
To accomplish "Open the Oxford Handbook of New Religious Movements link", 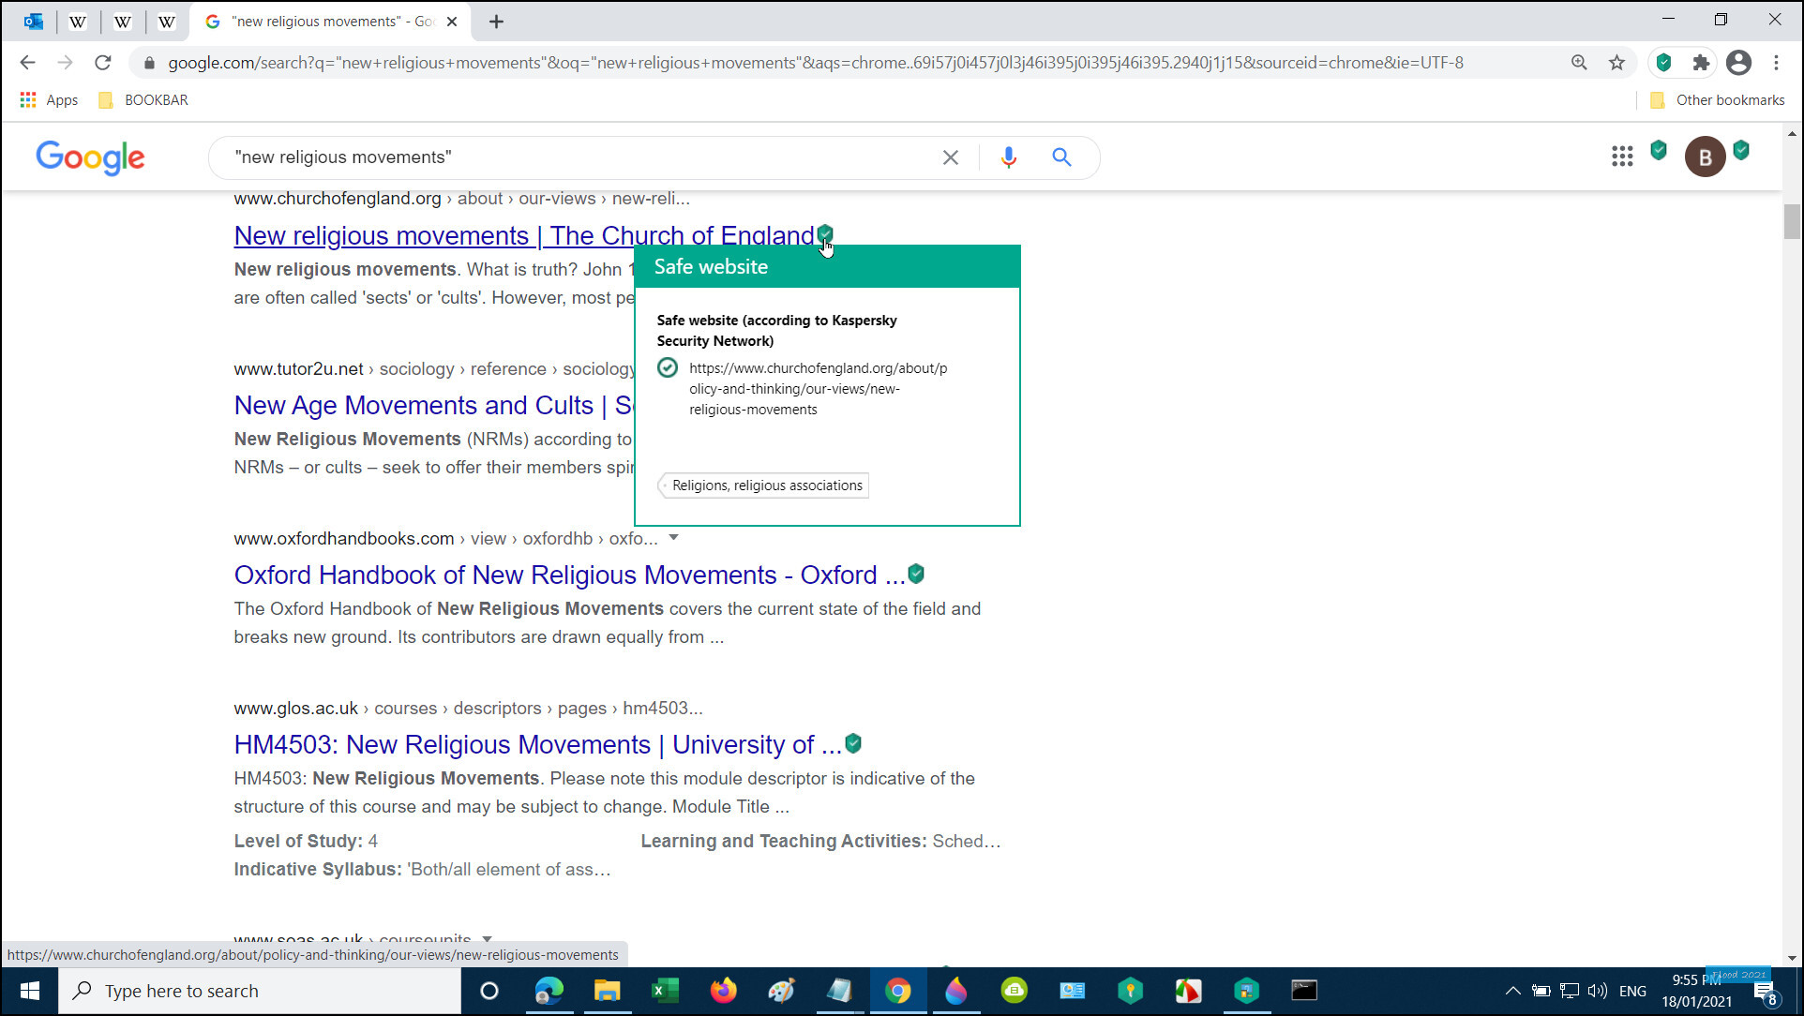I will [x=568, y=575].
